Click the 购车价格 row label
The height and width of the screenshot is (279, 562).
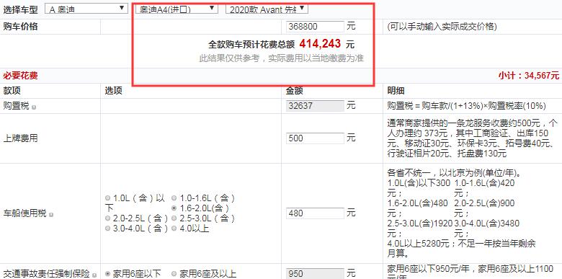pos(20,27)
